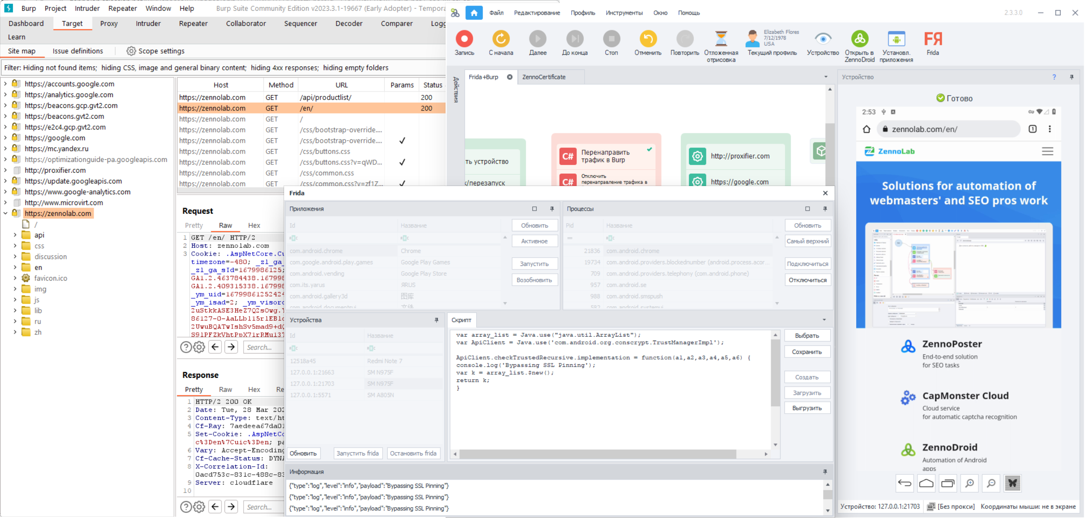This screenshot has width=1085, height=518.
Task: Toggle checkmark on Перенаправить трафик в Burp
Action: tap(649, 149)
